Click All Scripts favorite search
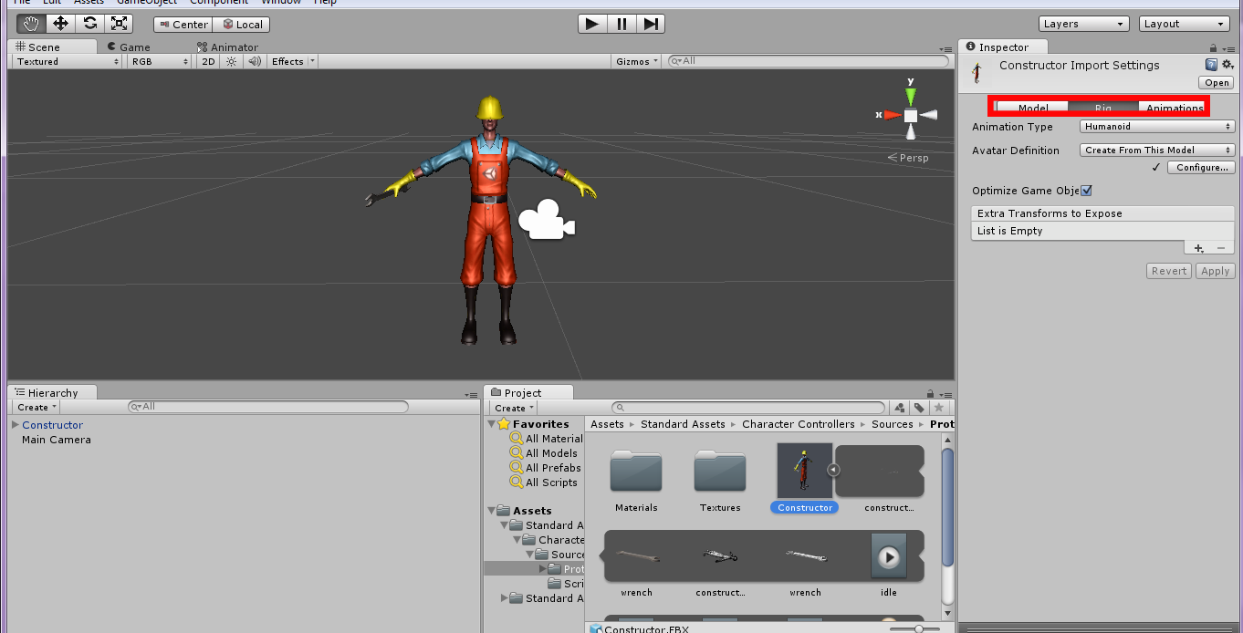 coord(544,483)
